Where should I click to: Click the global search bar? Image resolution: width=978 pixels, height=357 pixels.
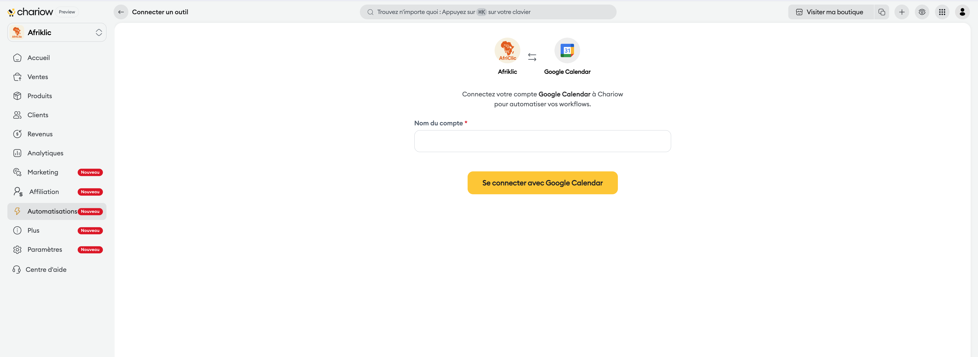[x=488, y=12]
